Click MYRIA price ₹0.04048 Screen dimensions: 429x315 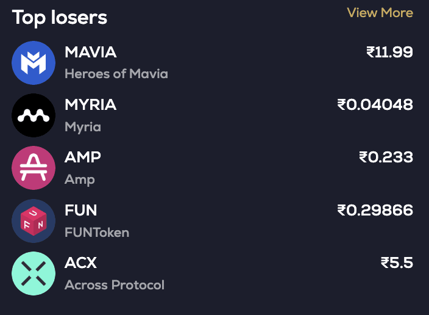coord(375,105)
